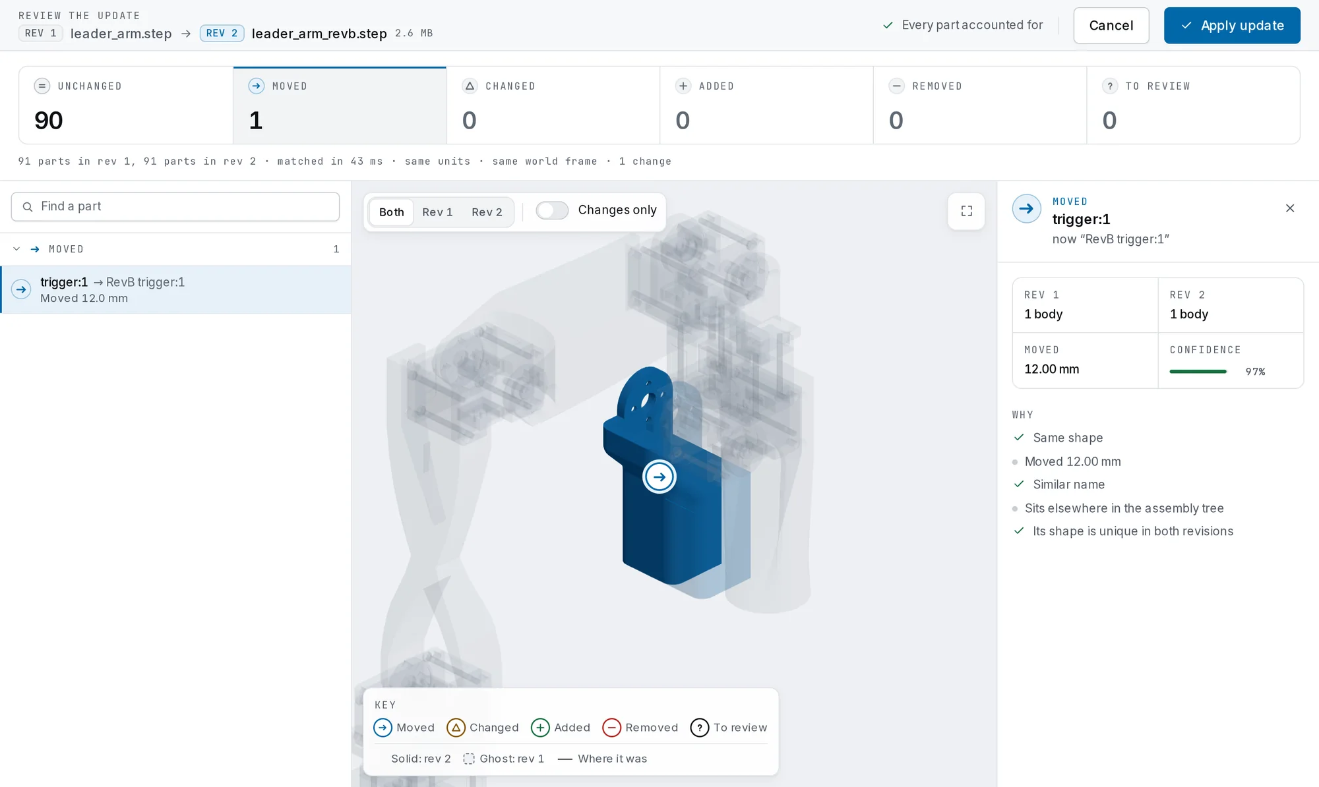Image resolution: width=1319 pixels, height=787 pixels.
Task: Click the moved arrow icon beside trigger:1 row
Action: [x=21, y=289]
